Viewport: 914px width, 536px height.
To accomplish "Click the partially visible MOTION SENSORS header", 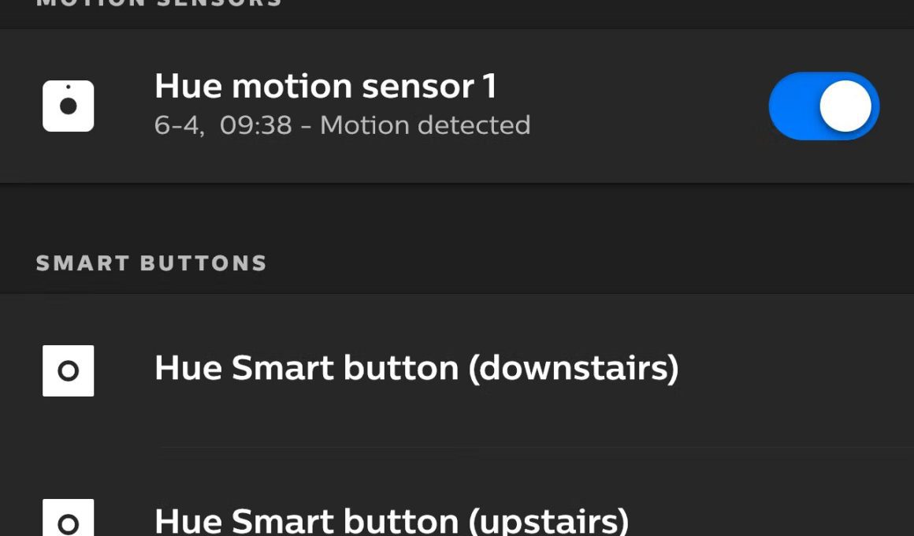I will 159,3.
